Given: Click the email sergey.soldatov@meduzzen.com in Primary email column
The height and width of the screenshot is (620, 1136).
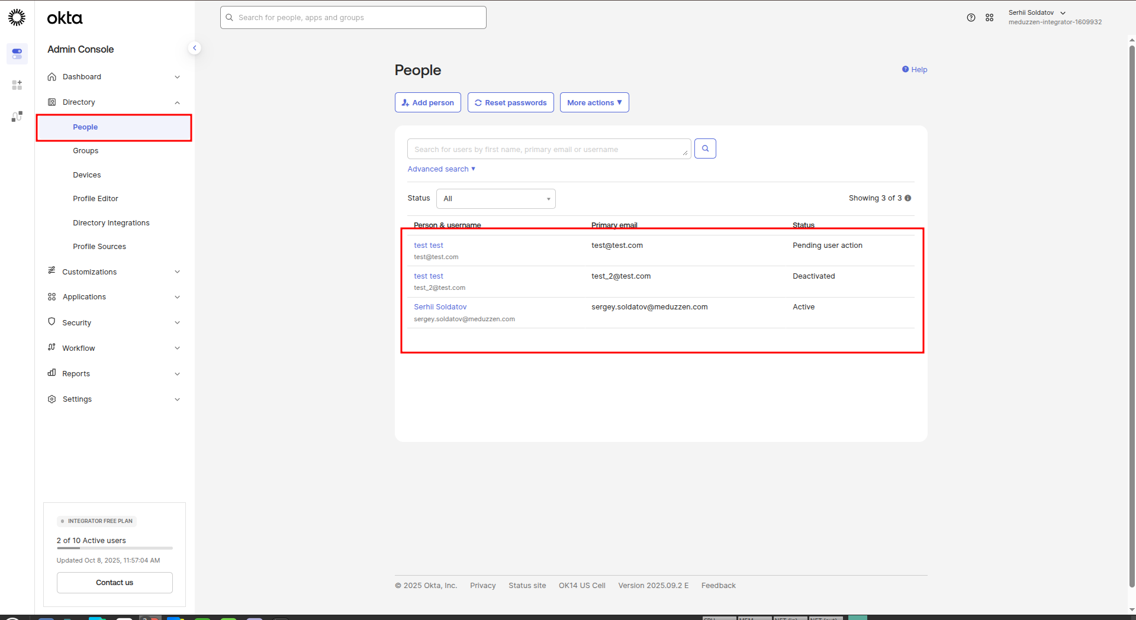Looking at the screenshot, I should coord(649,307).
